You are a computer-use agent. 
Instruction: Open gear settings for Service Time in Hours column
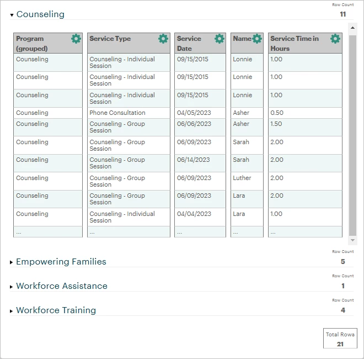tap(335, 39)
